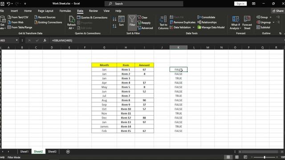Click the Insert Function fx icon
285x160 pixels.
pos(45,40)
